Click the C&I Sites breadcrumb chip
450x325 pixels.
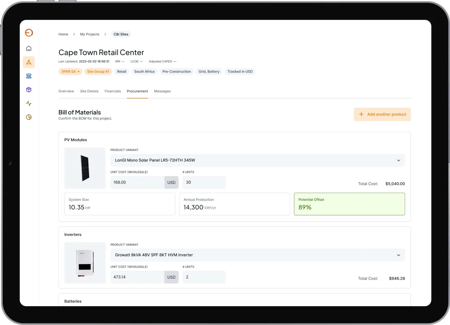[x=121, y=34]
